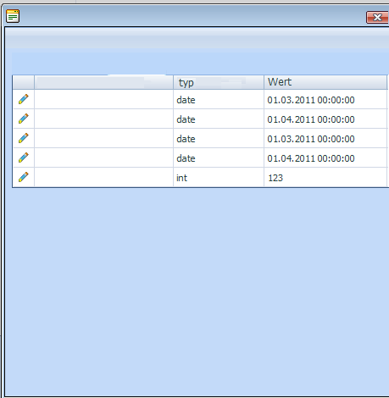Click the edit pencil in the int row
389x398 pixels.
click(24, 177)
